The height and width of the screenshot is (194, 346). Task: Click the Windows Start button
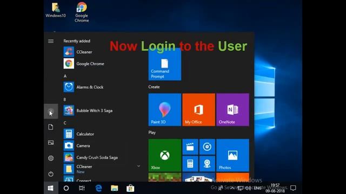tap(51, 188)
